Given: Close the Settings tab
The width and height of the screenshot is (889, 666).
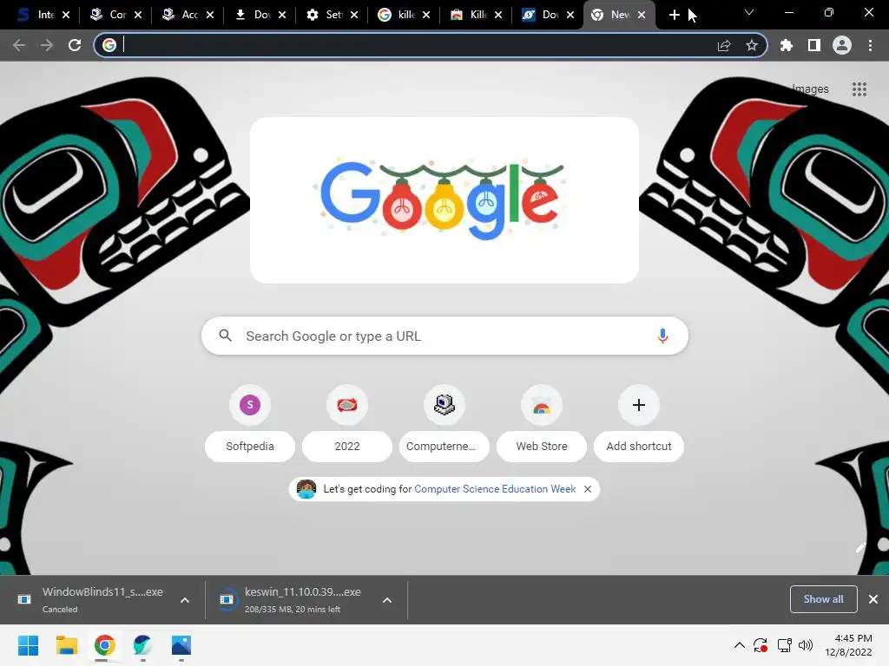Looking at the screenshot, I should pyautogui.click(x=354, y=15).
